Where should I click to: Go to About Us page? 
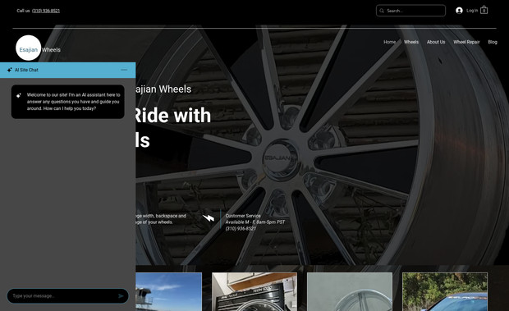pos(436,42)
